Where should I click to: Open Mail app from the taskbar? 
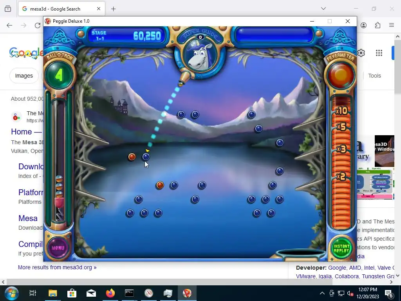coord(91,293)
